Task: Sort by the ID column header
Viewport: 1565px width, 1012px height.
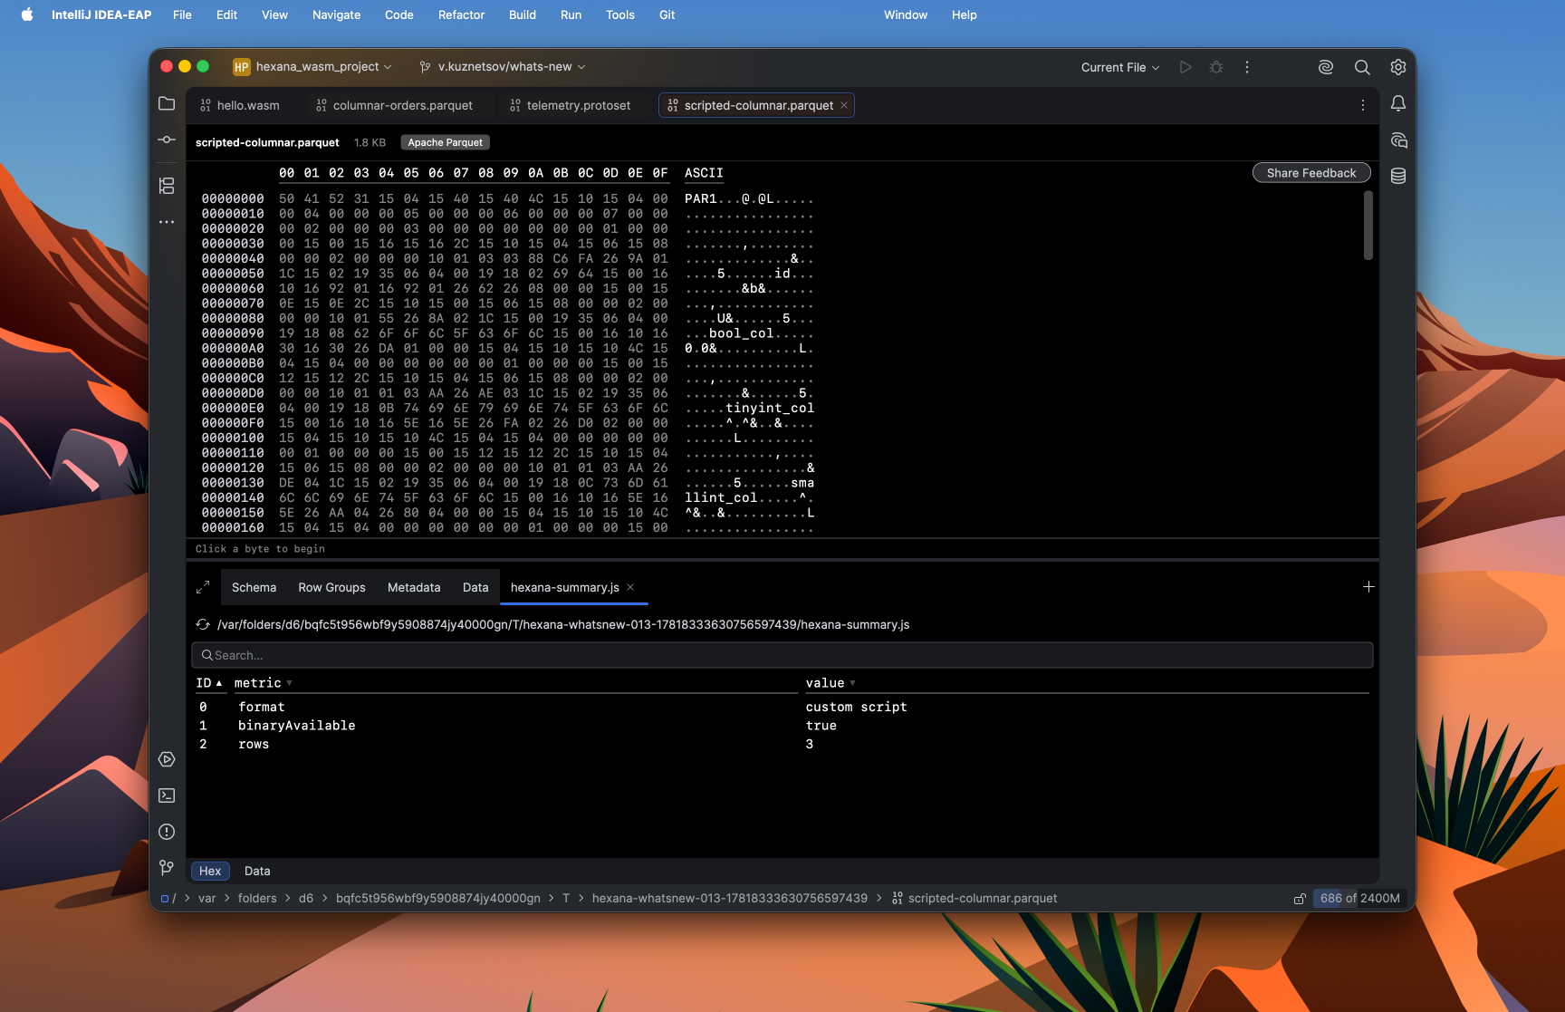Action: click(209, 683)
